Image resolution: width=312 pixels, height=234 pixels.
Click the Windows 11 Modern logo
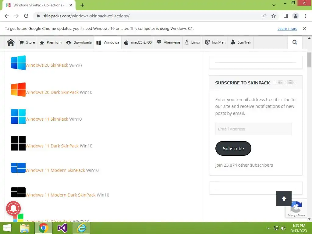(18, 168)
